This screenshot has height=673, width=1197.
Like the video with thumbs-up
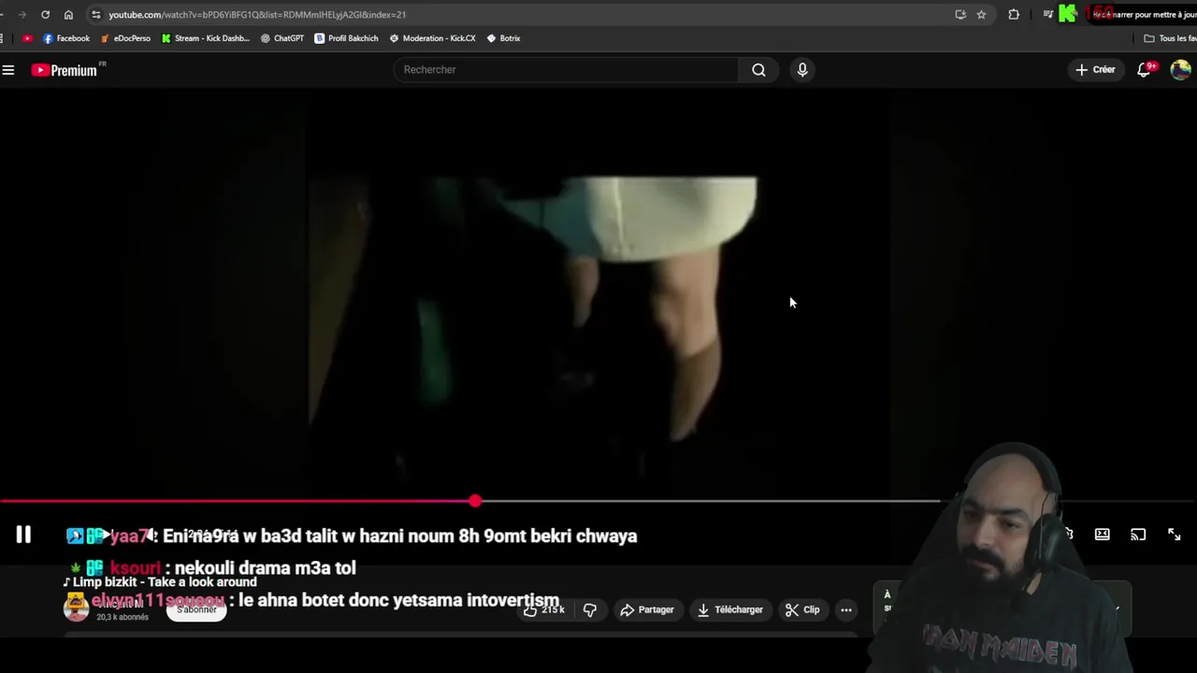coord(544,609)
